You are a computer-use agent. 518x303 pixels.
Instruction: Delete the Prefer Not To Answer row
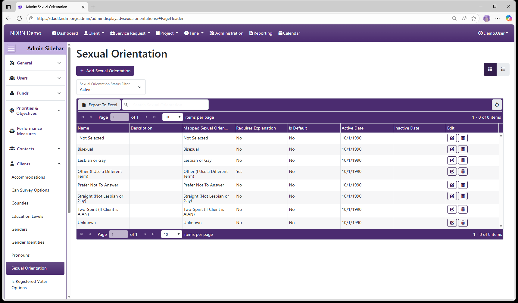[463, 185]
